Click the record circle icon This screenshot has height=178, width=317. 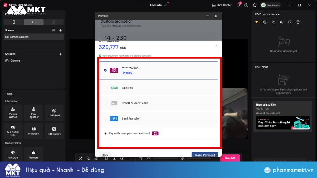[114, 158]
